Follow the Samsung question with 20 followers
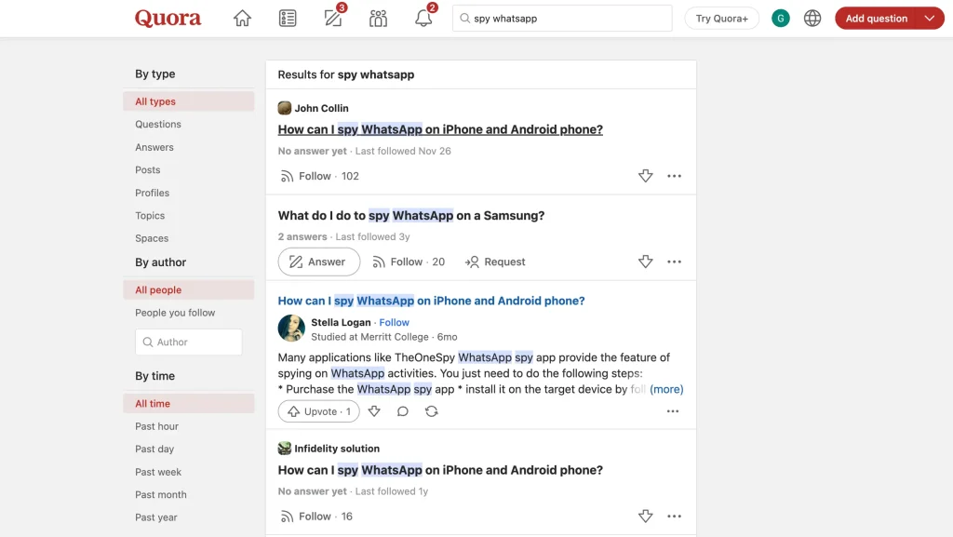The height and width of the screenshot is (537, 953). (x=409, y=262)
